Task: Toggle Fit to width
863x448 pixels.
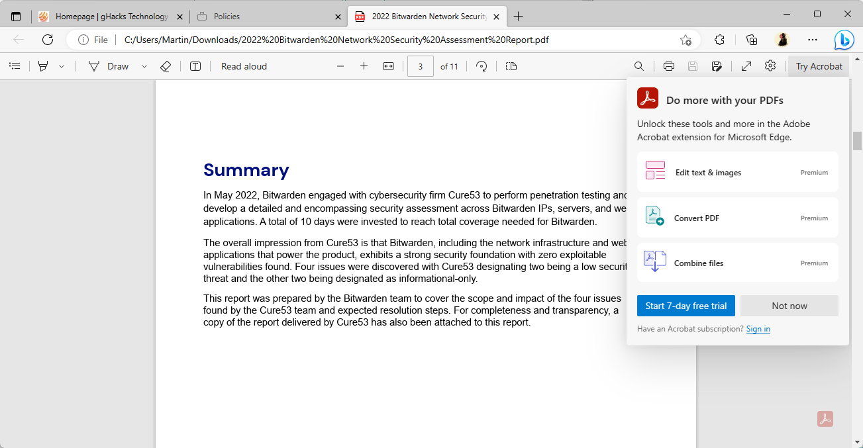Action: click(389, 66)
